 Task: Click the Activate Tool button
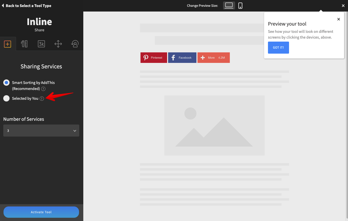pos(41,212)
